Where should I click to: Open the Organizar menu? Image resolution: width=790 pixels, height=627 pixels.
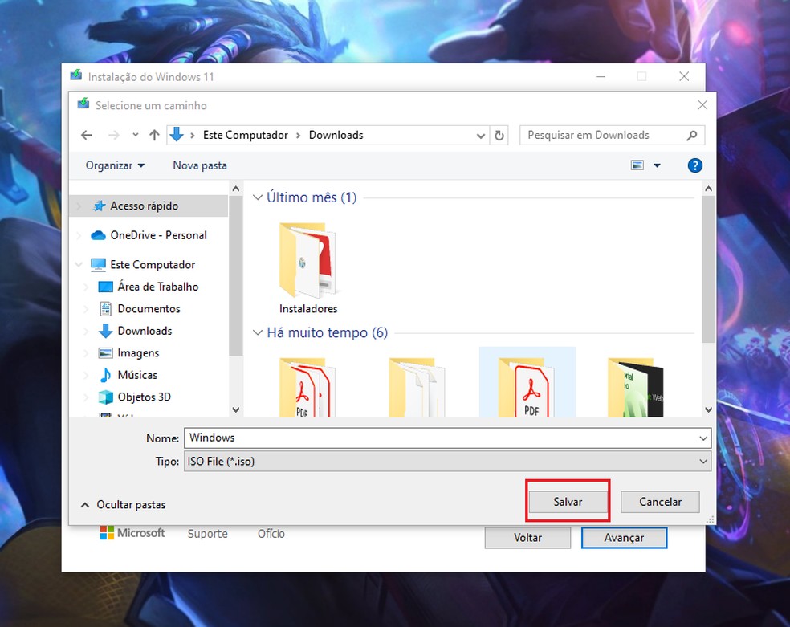point(115,165)
